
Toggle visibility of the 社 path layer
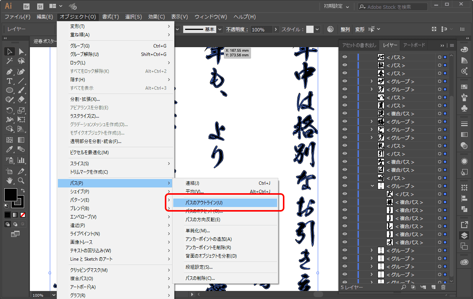(345, 65)
